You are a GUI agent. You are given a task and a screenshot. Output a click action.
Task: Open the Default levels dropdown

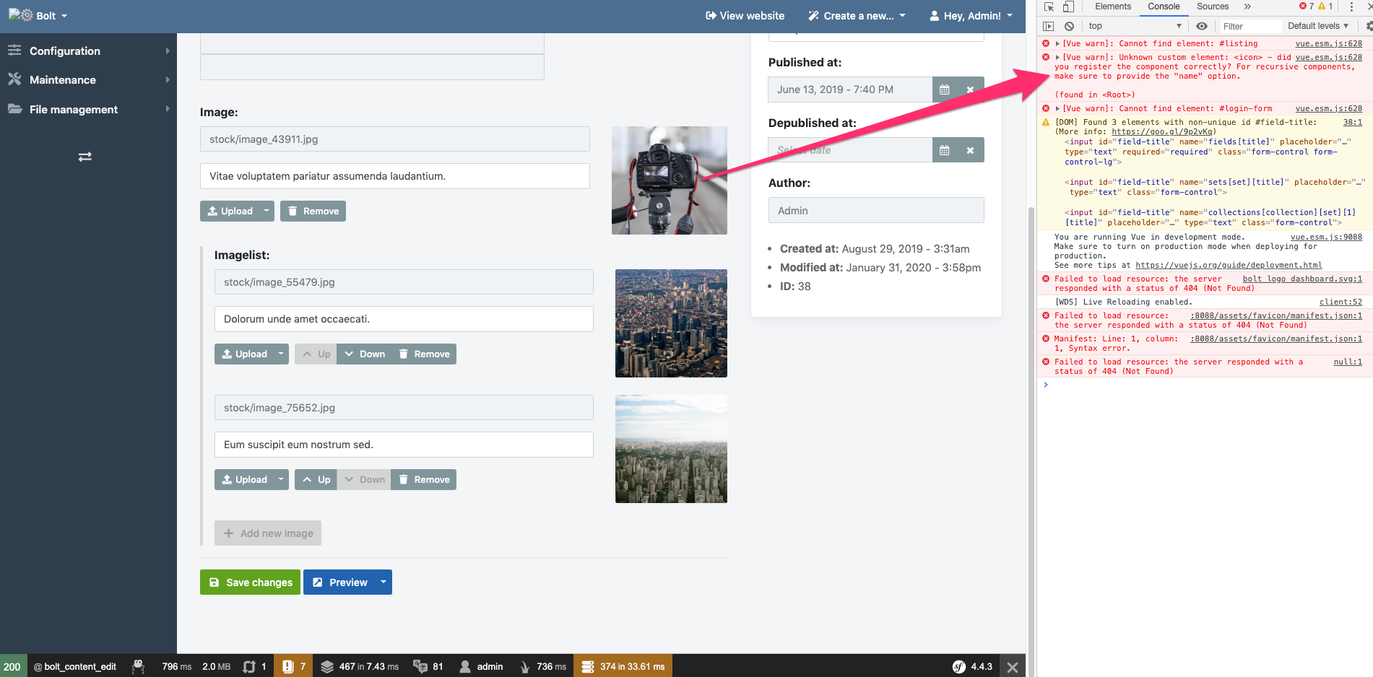tap(1318, 26)
